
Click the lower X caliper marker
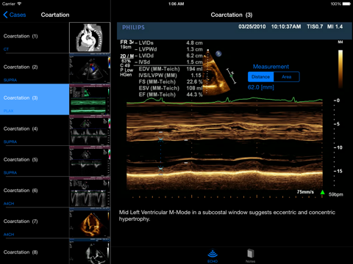click(160, 169)
